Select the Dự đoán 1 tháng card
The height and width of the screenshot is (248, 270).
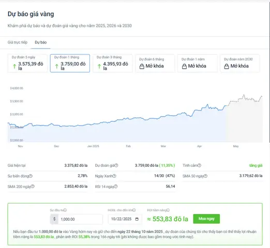(70, 63)
